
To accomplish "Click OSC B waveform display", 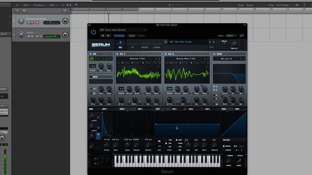I will [x=187, y=74].
